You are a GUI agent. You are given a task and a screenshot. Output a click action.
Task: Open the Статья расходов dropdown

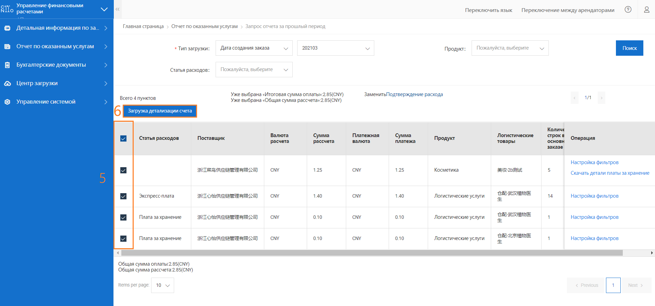pos(254,70)
